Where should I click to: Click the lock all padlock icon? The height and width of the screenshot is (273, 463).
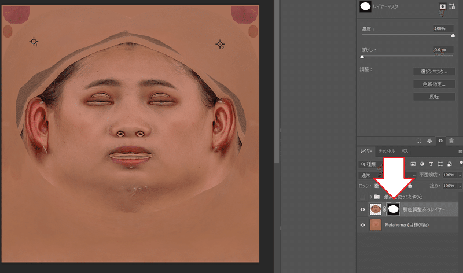click(410, 186)
